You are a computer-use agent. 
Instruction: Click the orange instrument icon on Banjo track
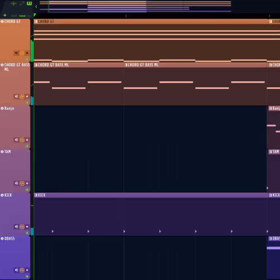pyautogui.click(x=22, y=140)
